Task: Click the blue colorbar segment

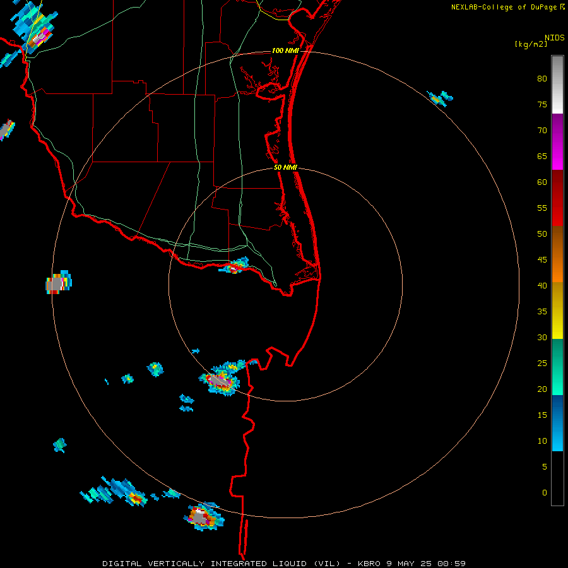Action: click(x=557, y=423)
